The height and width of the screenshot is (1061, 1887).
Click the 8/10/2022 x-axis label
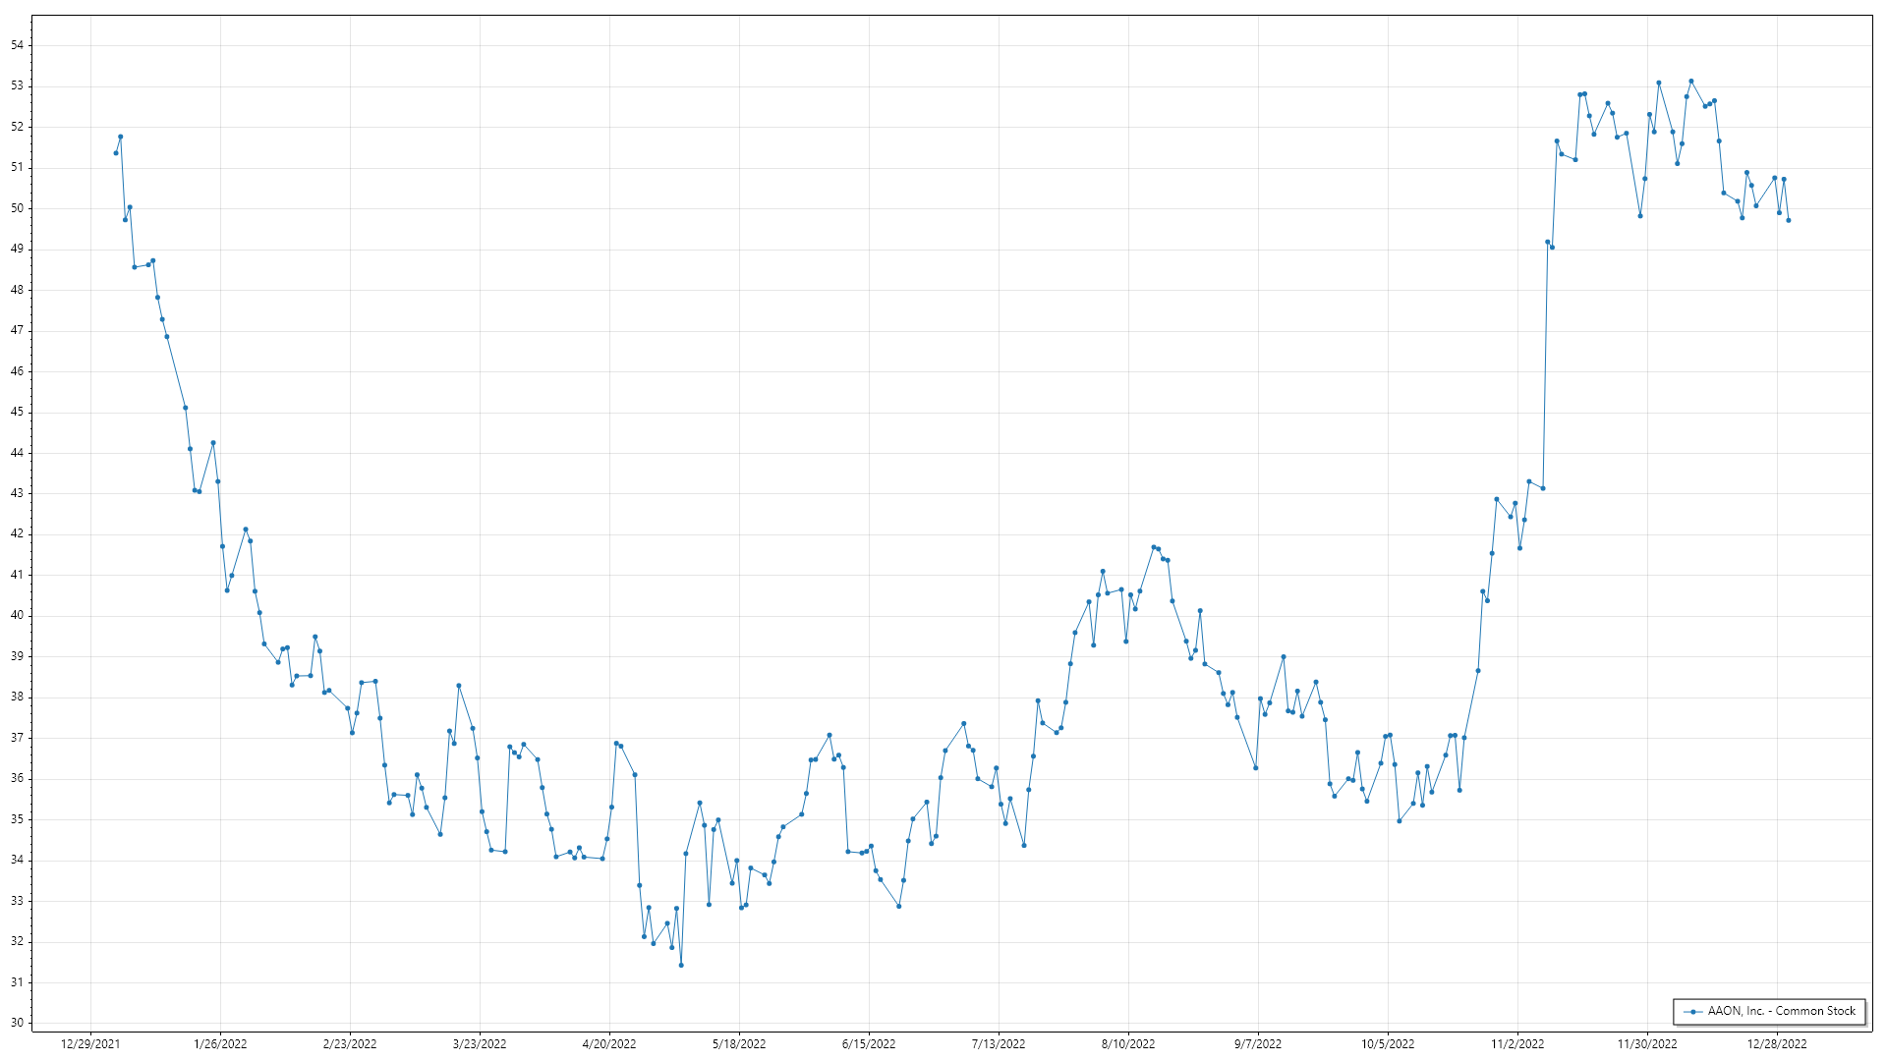1128,1044
